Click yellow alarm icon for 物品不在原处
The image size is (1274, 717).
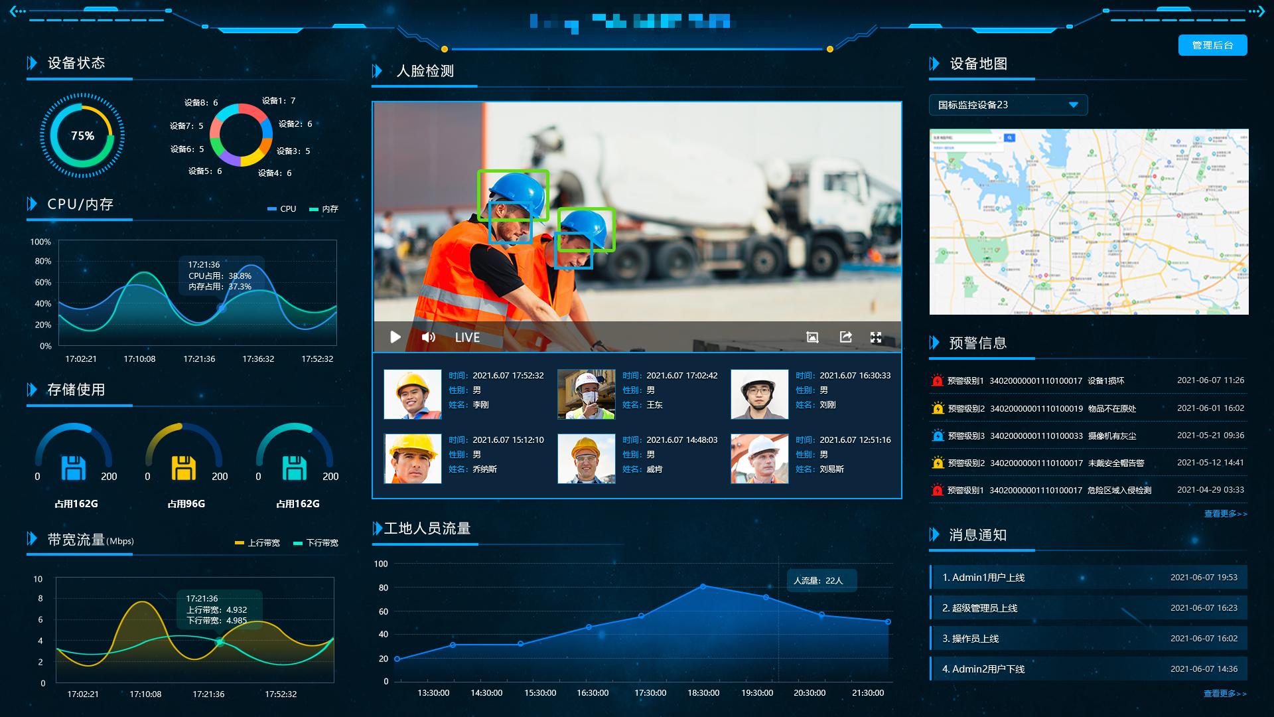click(937, 408)
